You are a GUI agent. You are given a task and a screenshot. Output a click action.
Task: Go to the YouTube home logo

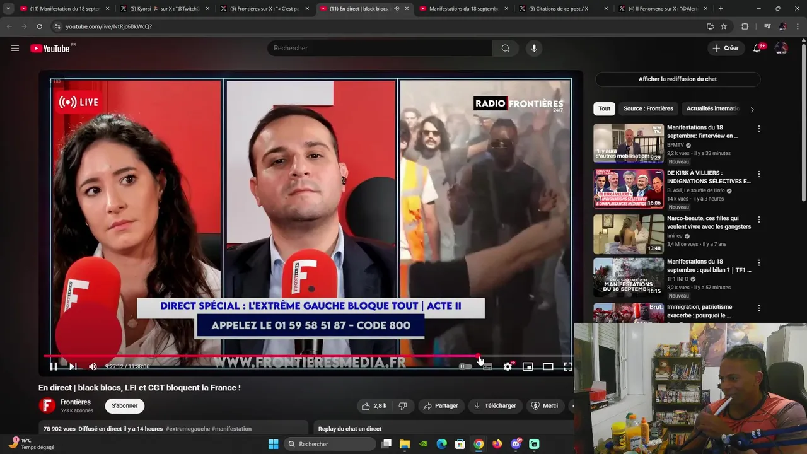[50, 49]
